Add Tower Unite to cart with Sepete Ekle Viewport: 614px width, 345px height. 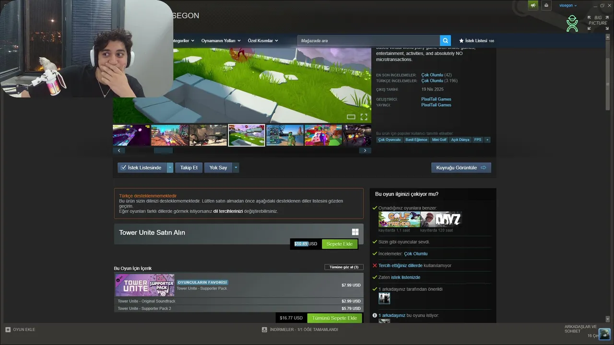coord(340,244)
